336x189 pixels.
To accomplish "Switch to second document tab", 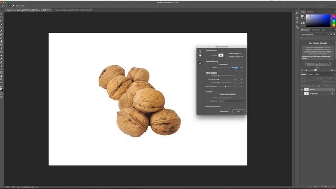I will [74, 10].
